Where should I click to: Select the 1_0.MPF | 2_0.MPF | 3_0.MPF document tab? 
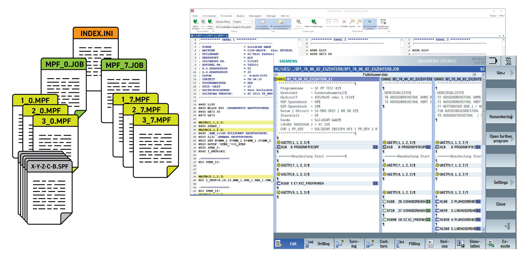point(209,36)
